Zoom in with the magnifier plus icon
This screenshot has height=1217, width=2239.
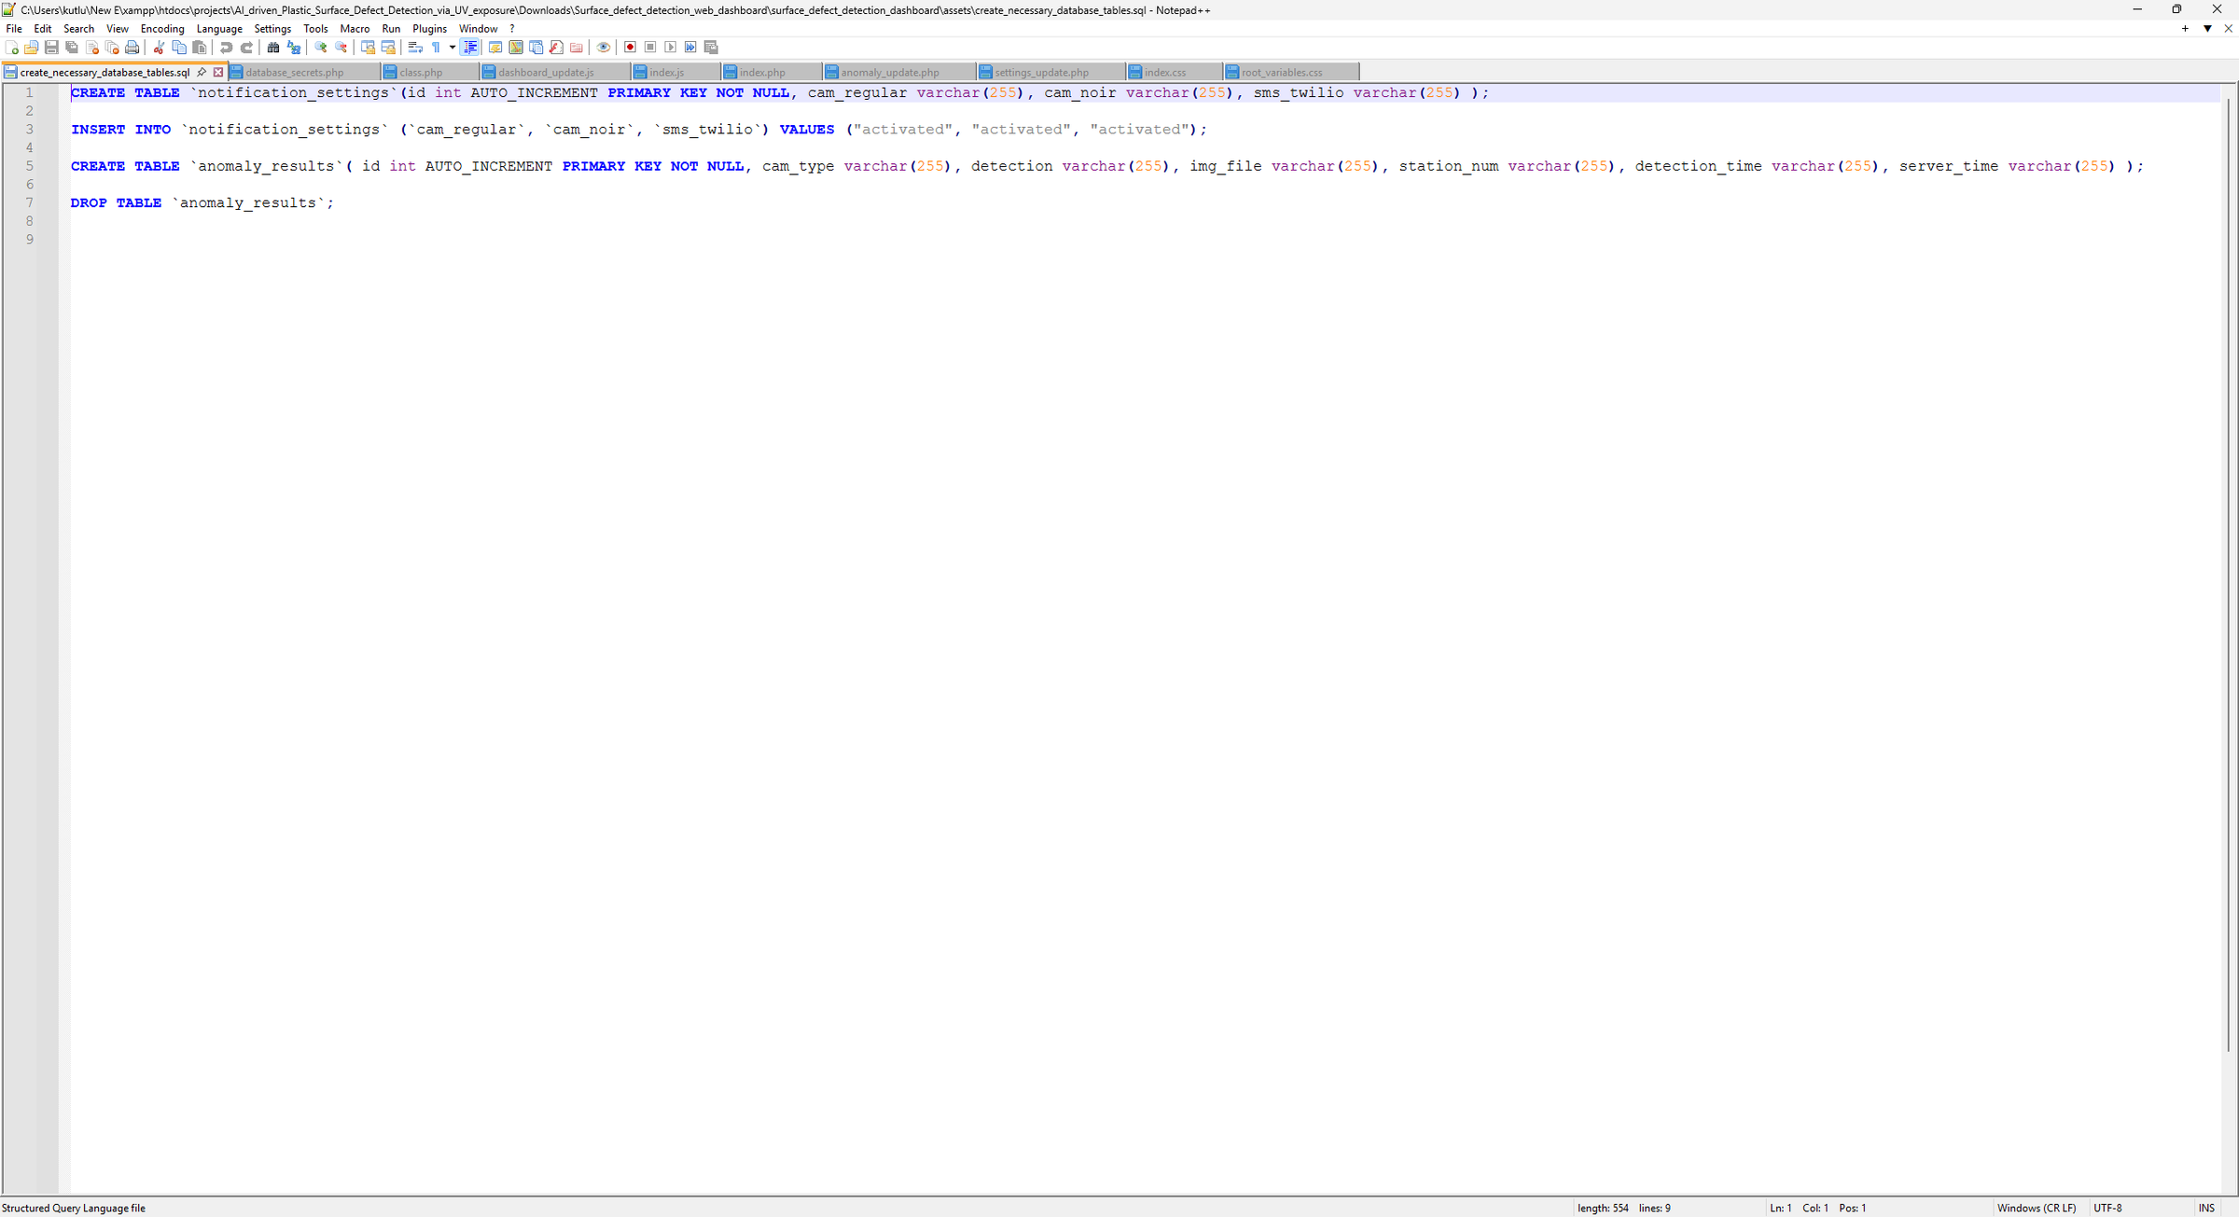[320, 48]
